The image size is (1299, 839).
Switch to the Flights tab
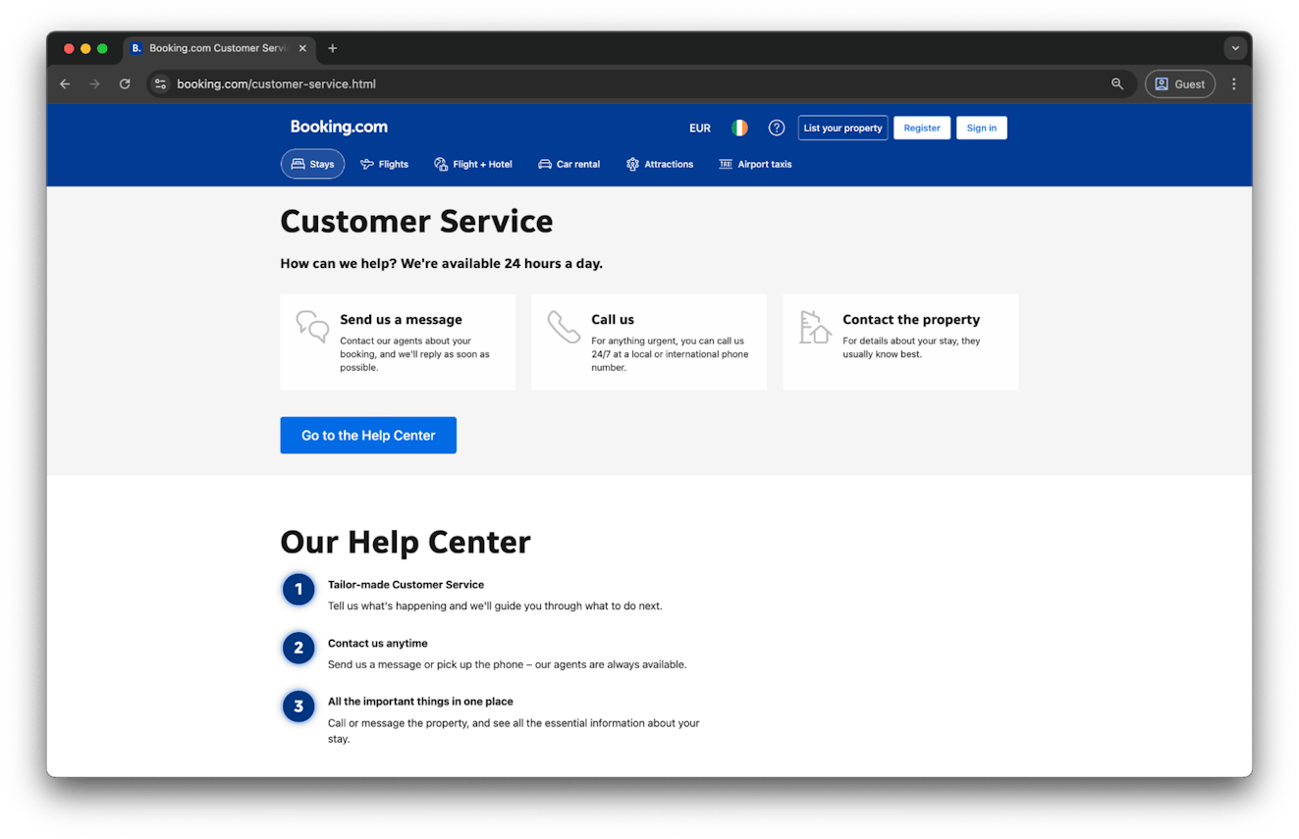(x=384, y=164)
